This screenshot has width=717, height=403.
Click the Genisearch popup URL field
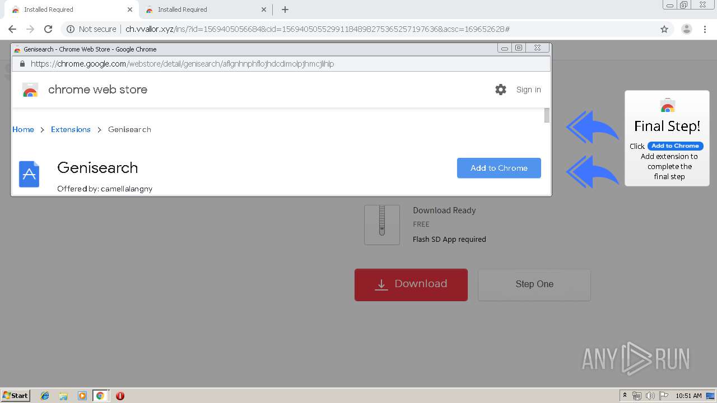(x=280, y=64)
